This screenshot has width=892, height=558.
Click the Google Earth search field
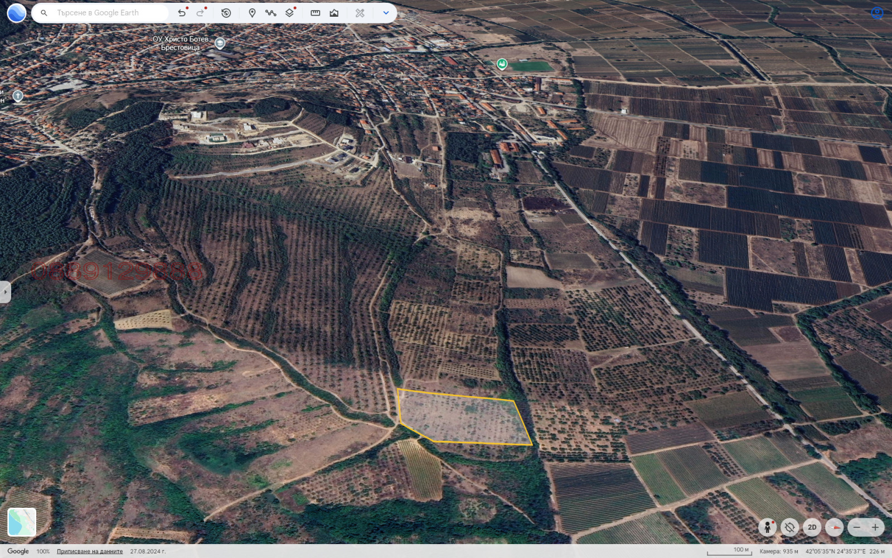click(106, 13)
